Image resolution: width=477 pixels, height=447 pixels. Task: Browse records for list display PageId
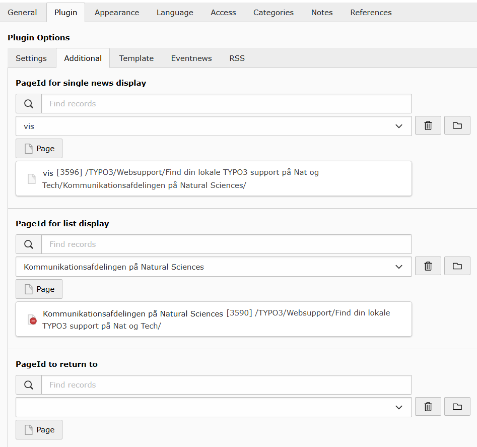tap(457, 266)
